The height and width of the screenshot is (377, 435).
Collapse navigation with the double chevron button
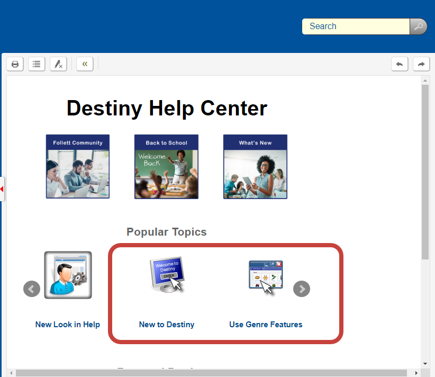(x=85, y=64)
